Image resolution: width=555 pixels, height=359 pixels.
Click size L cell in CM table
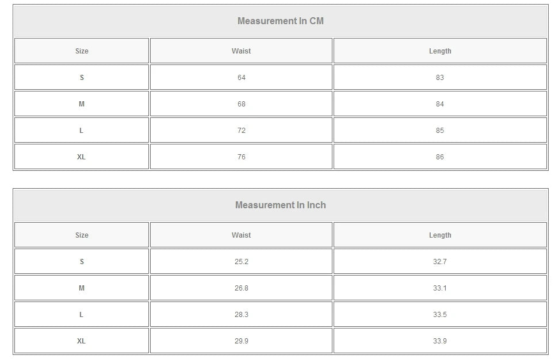pyautogui.click(x=82, y=131)
